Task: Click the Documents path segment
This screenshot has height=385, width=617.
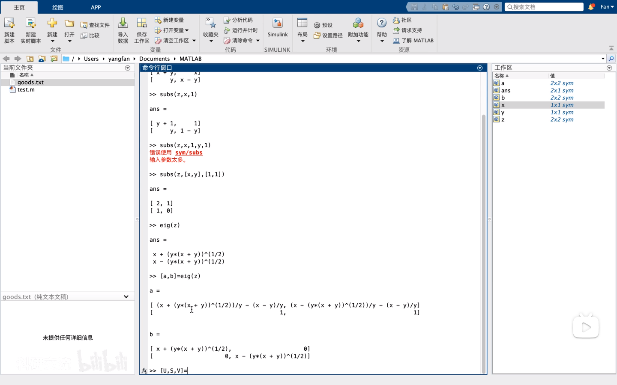Action: [x=155, y=59]
